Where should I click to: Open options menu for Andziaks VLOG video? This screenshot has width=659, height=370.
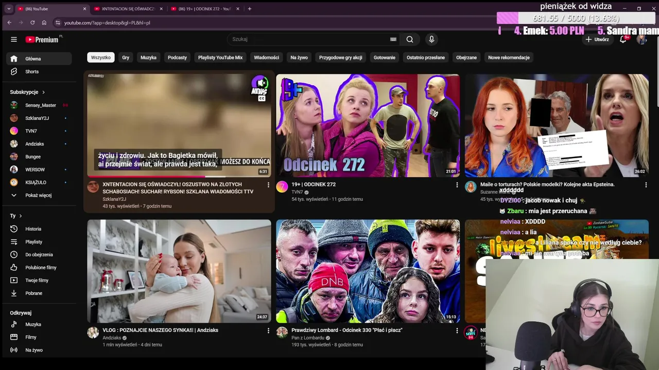(x=268, y=330)
